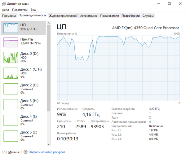Screen dimensions: 186x158
Task: Click the Виртуализация: label
Action: tap(122, 126)
